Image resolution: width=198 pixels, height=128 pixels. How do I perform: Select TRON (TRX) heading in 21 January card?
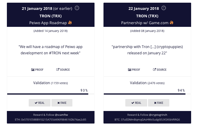click(x=51, y=16)
